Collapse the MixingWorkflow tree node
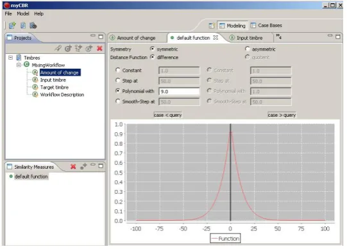The image size is (347, 249). [19, 65]
